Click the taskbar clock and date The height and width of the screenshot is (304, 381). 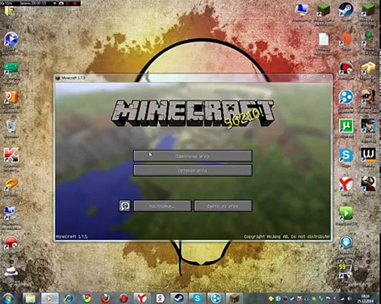[365, 298]
